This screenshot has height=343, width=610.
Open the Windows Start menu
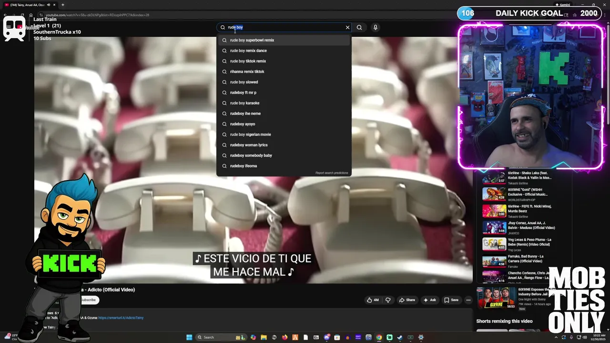pyautogui.click(x=189, y=337)
